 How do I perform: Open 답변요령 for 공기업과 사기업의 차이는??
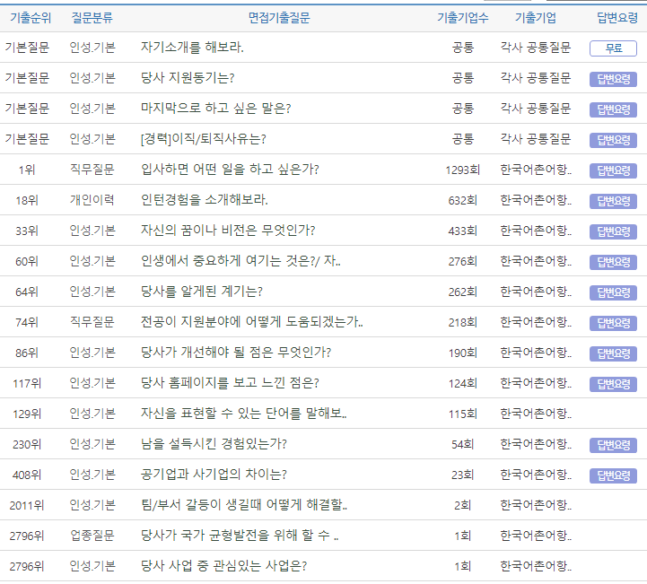coord(613,475)
